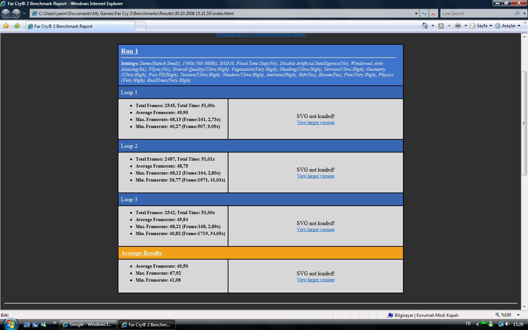Click the address bar file path
The image size is (528, 330).
(136, 14)
